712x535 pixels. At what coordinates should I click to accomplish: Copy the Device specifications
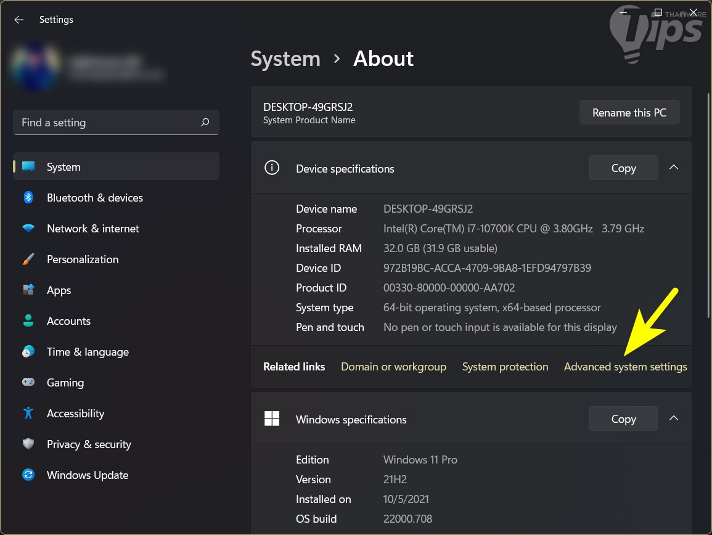[x=623, y=168]
